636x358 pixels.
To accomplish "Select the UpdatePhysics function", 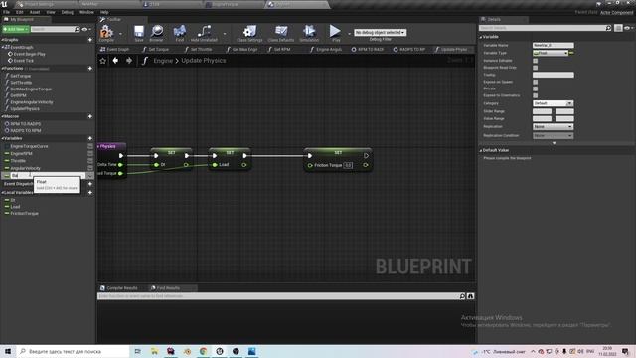I will 25,109.
